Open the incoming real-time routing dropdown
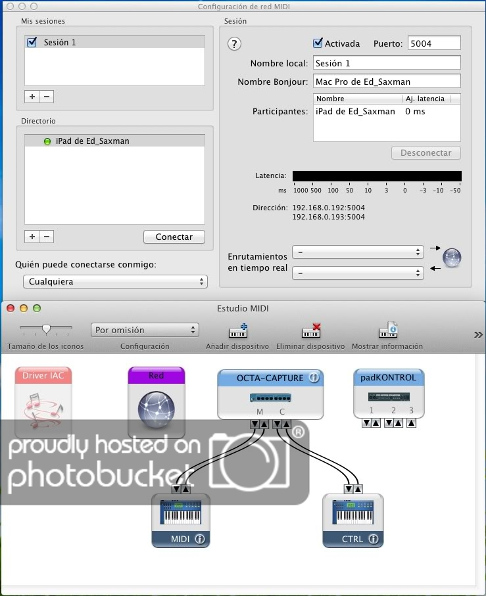The width and height of the screenshot is (486, 596). click(358, 273)
